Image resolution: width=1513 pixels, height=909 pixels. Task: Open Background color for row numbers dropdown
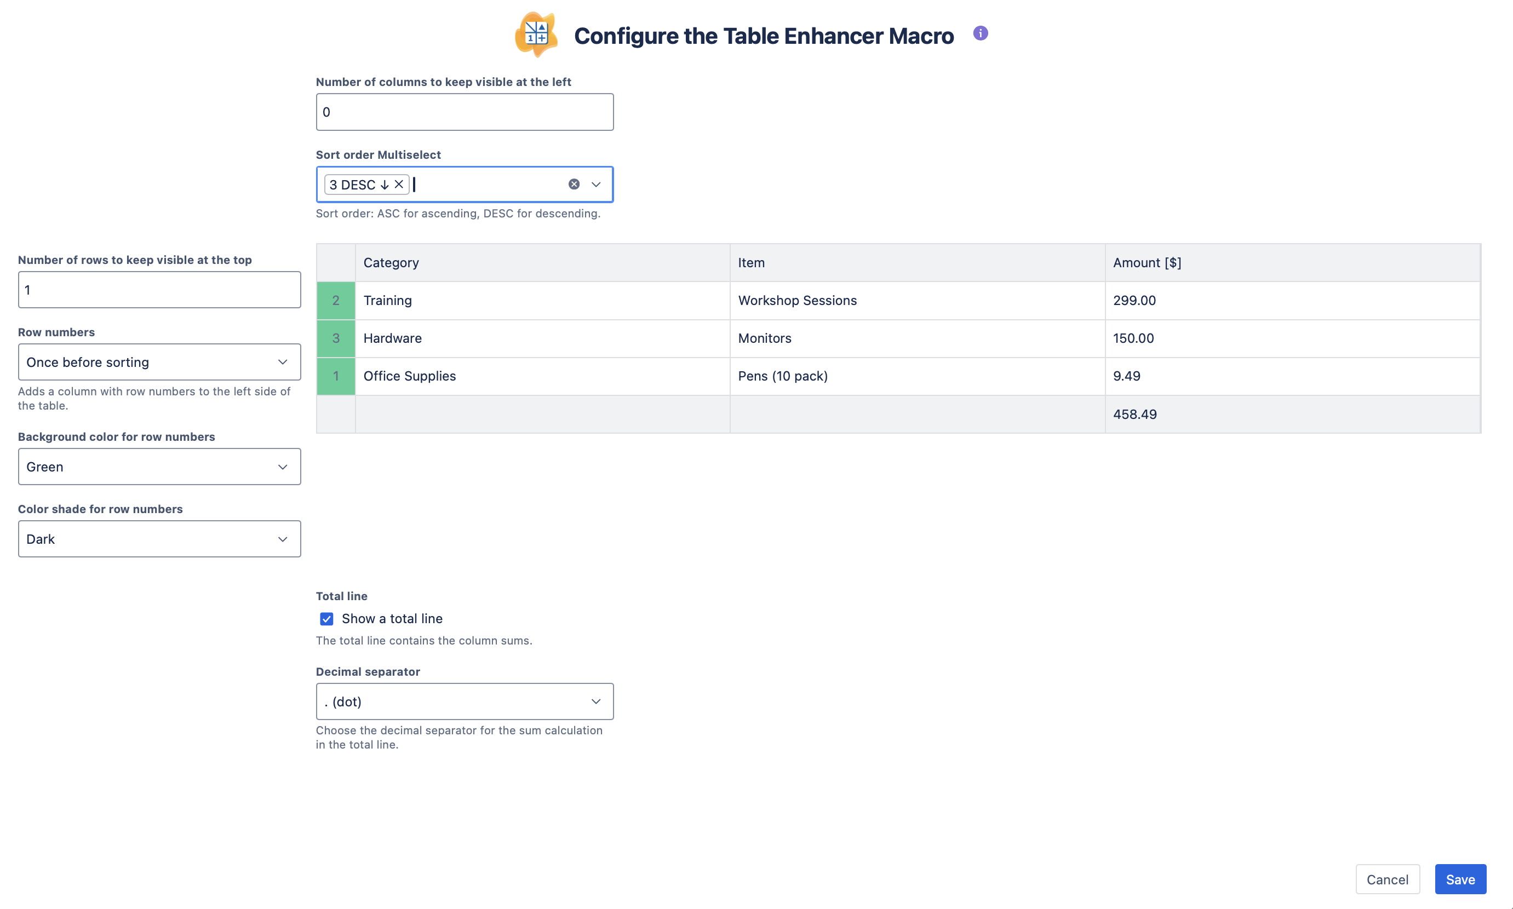pos(159,467)
